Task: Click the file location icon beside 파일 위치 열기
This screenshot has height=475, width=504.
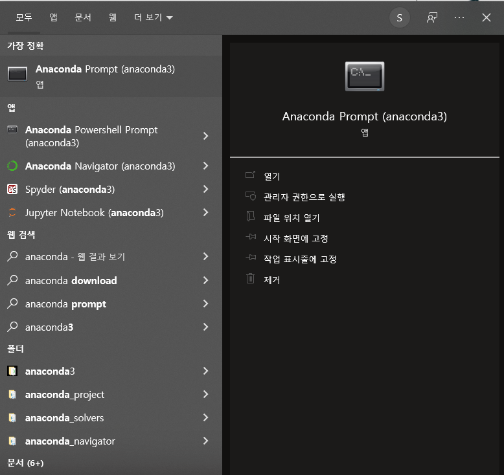Action: (x=251, y=216)
